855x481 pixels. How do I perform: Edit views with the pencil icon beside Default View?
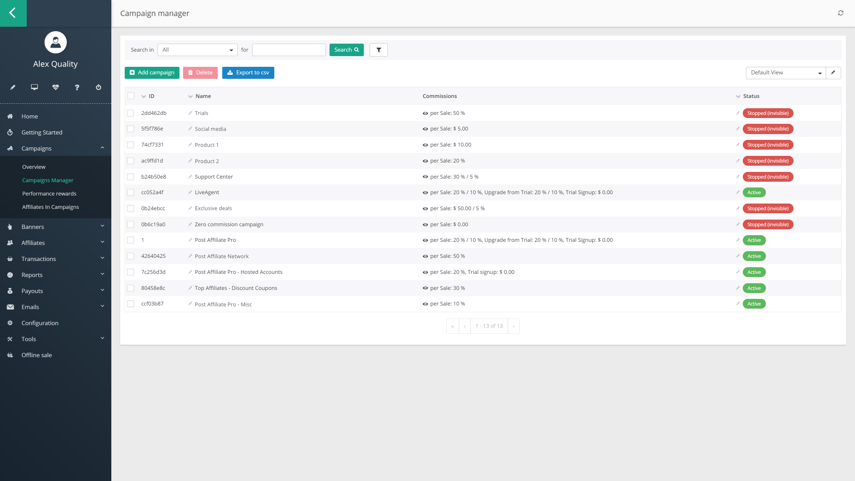pos(833,73)
